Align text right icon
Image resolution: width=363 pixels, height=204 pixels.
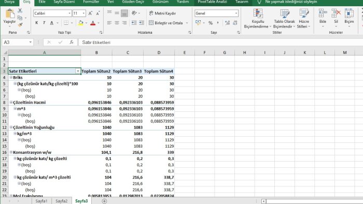tap(124, 23)
